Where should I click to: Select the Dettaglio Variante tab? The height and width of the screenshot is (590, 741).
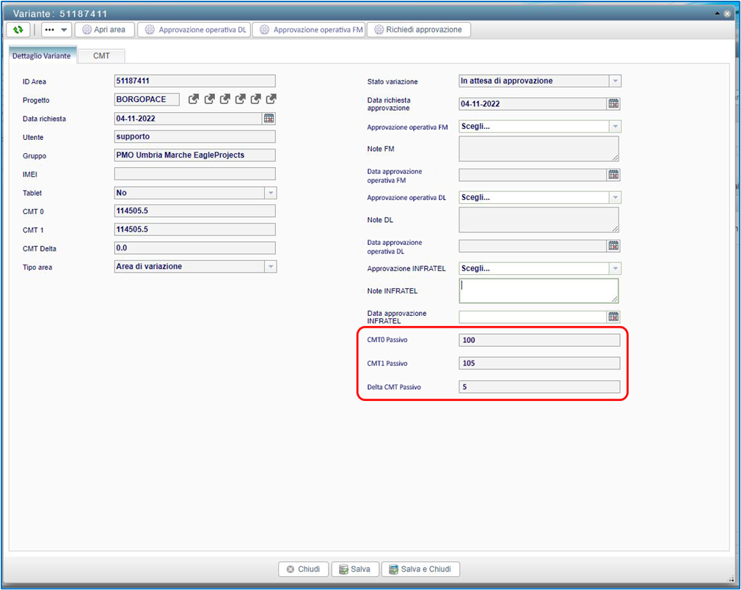42,56
